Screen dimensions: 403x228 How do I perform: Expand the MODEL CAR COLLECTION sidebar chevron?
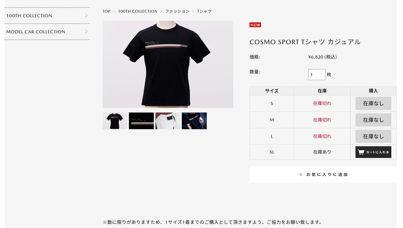click(86, 32)
